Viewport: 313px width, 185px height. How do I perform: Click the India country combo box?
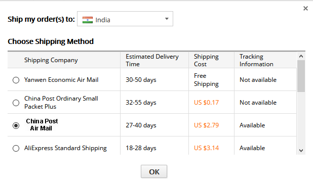tap(125, 19)
